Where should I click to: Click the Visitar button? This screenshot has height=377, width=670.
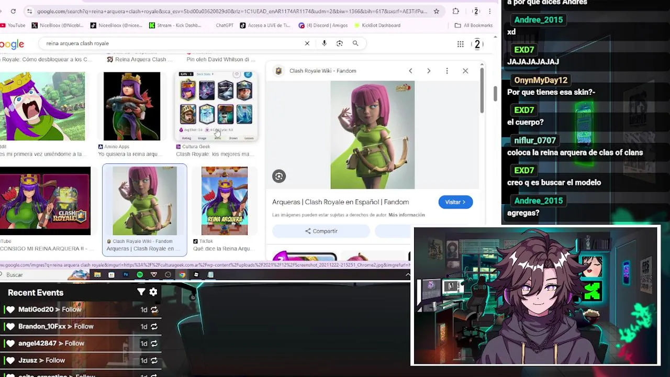point(455,202)
